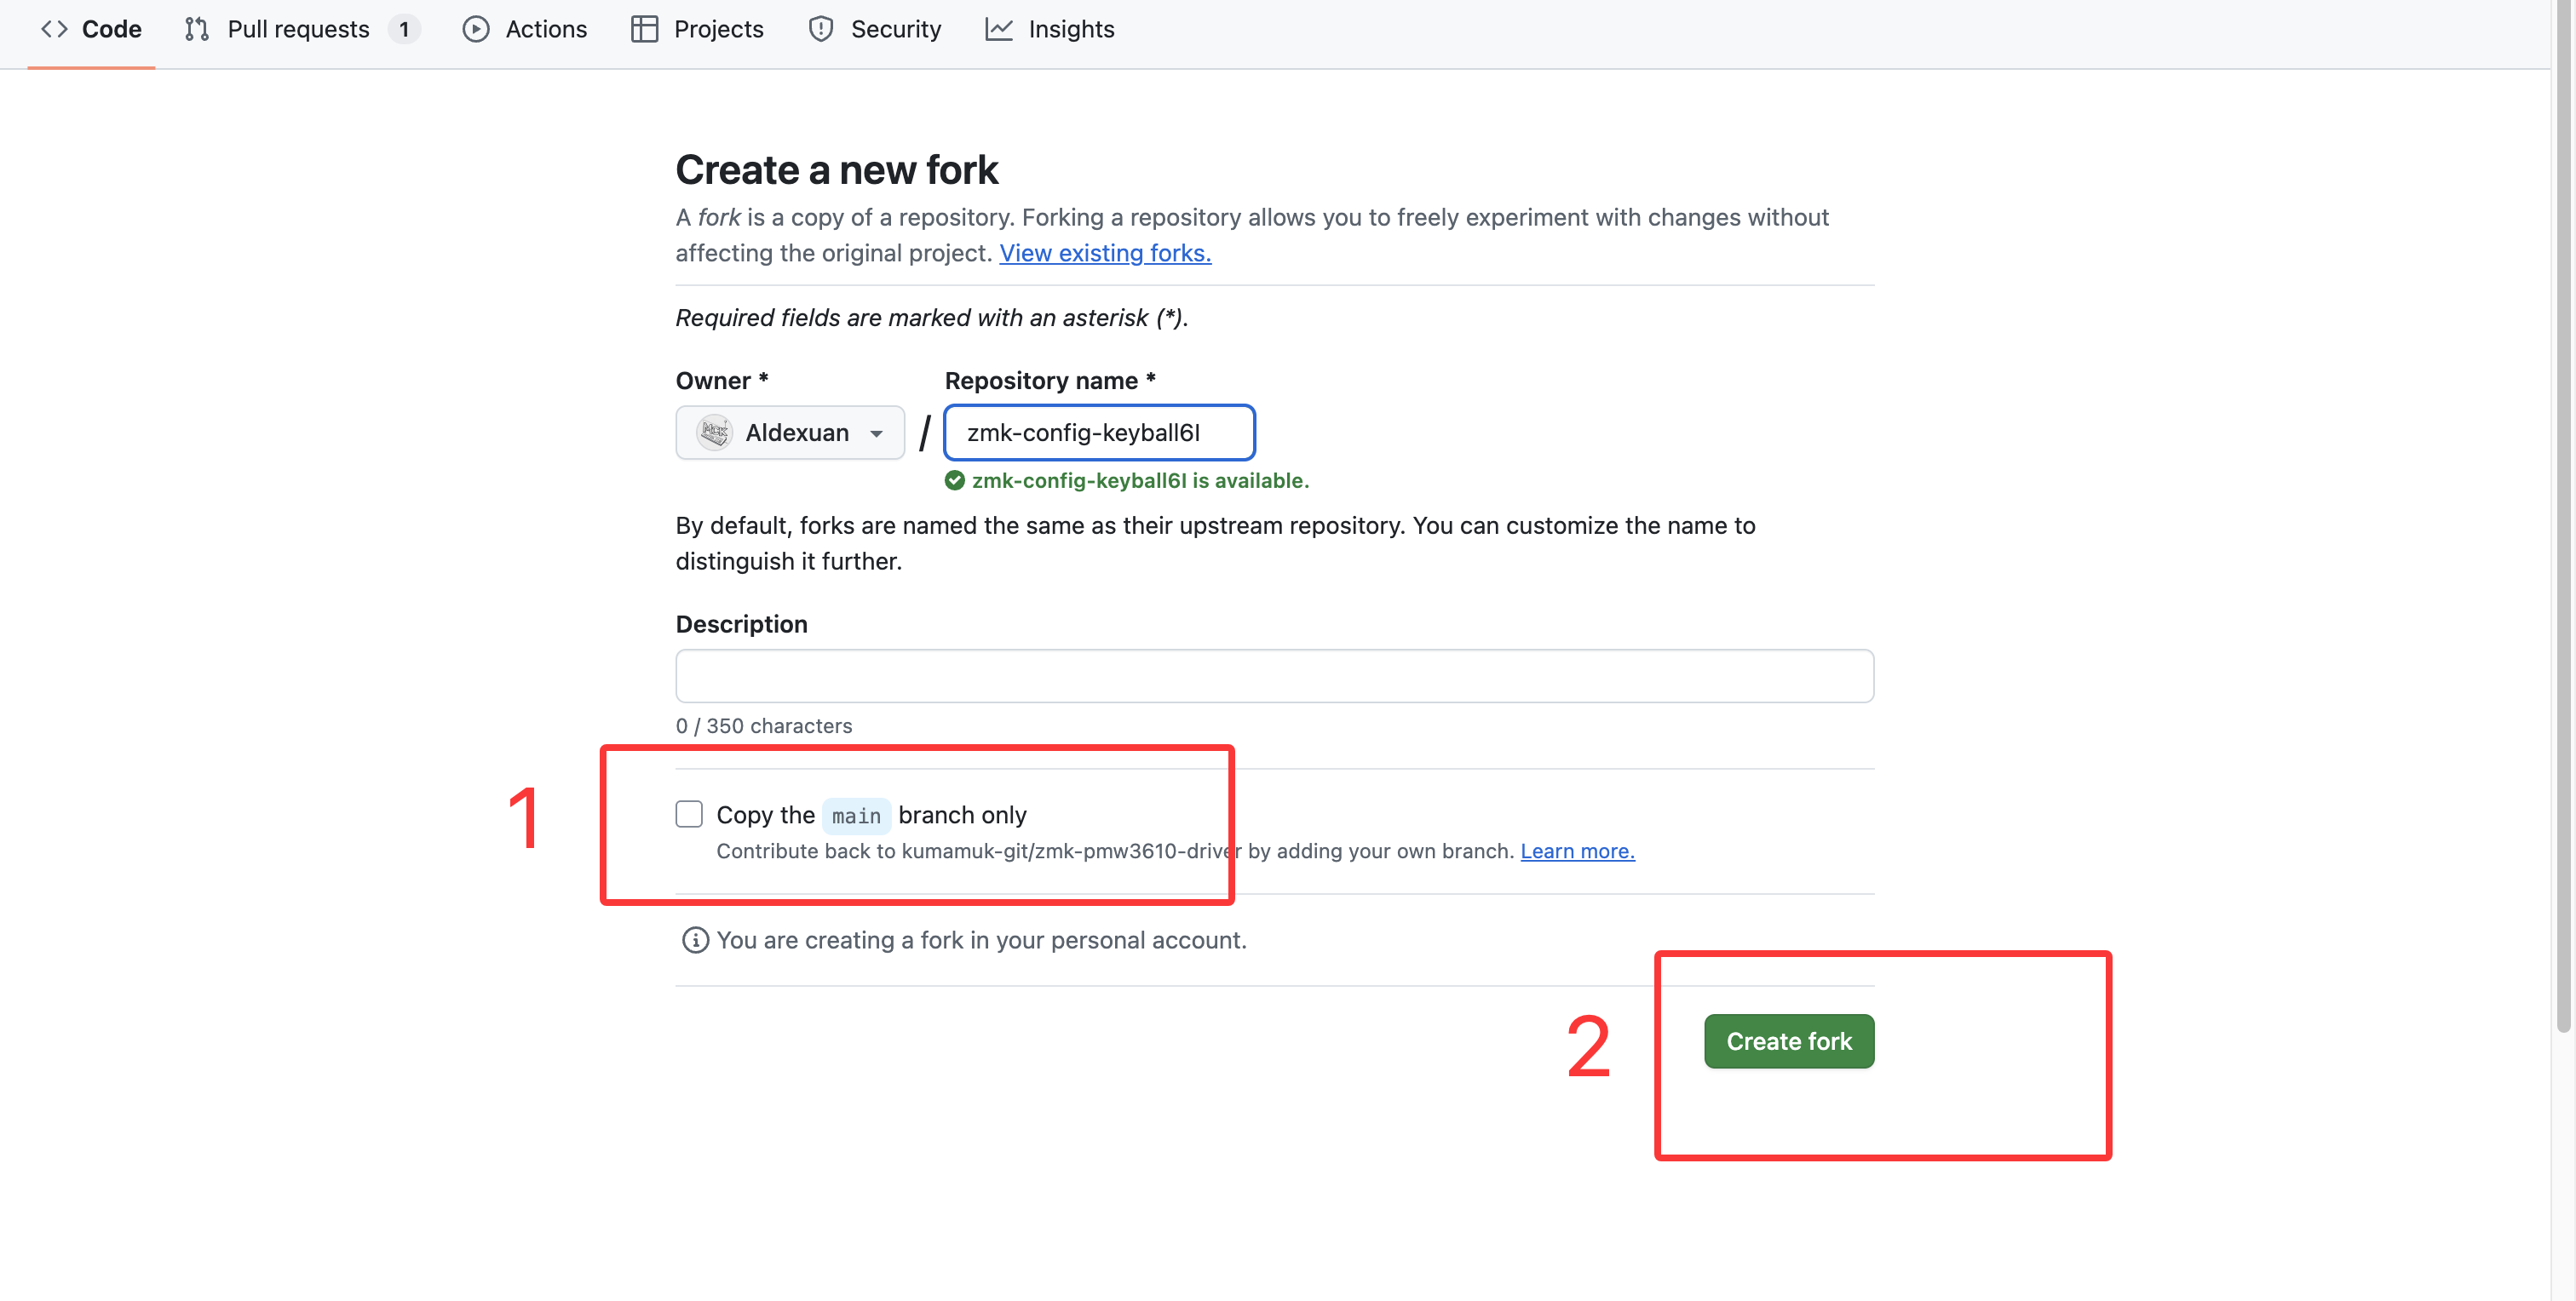Image resolution: width=2576 pixels, height=1301 pixels.
Task: Click the Actions play-circle icon
Action: [476, 29]
